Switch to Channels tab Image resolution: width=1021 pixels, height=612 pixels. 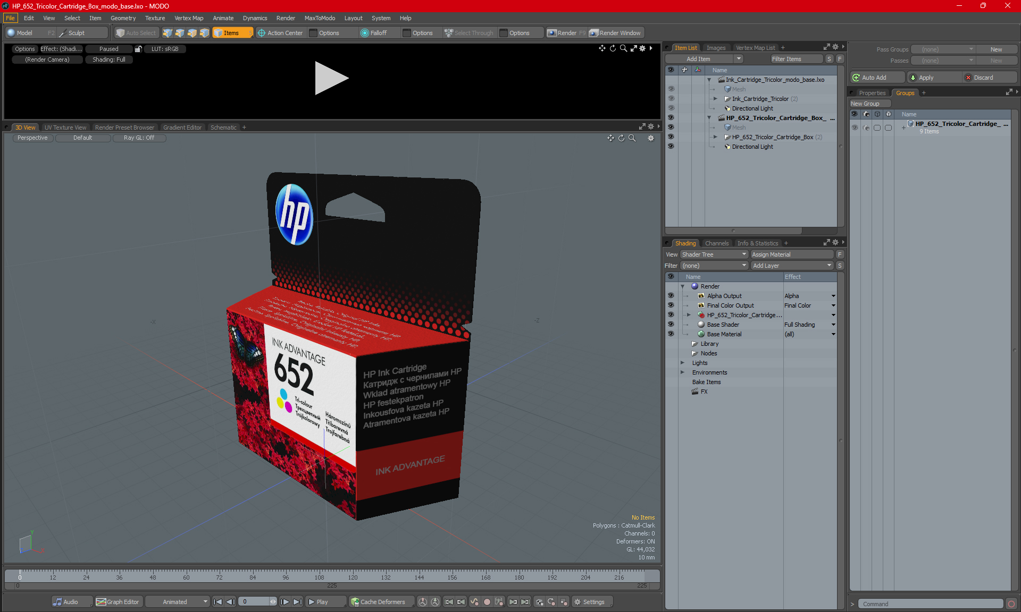(717, 243)
